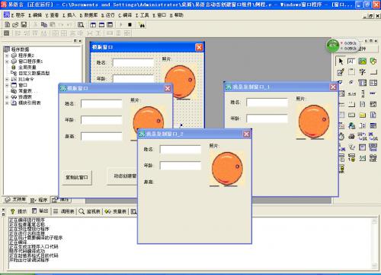This screenshot has height=275, width=381.
Task: Click the black Stop program toolbar button
Action: [130, 24]
